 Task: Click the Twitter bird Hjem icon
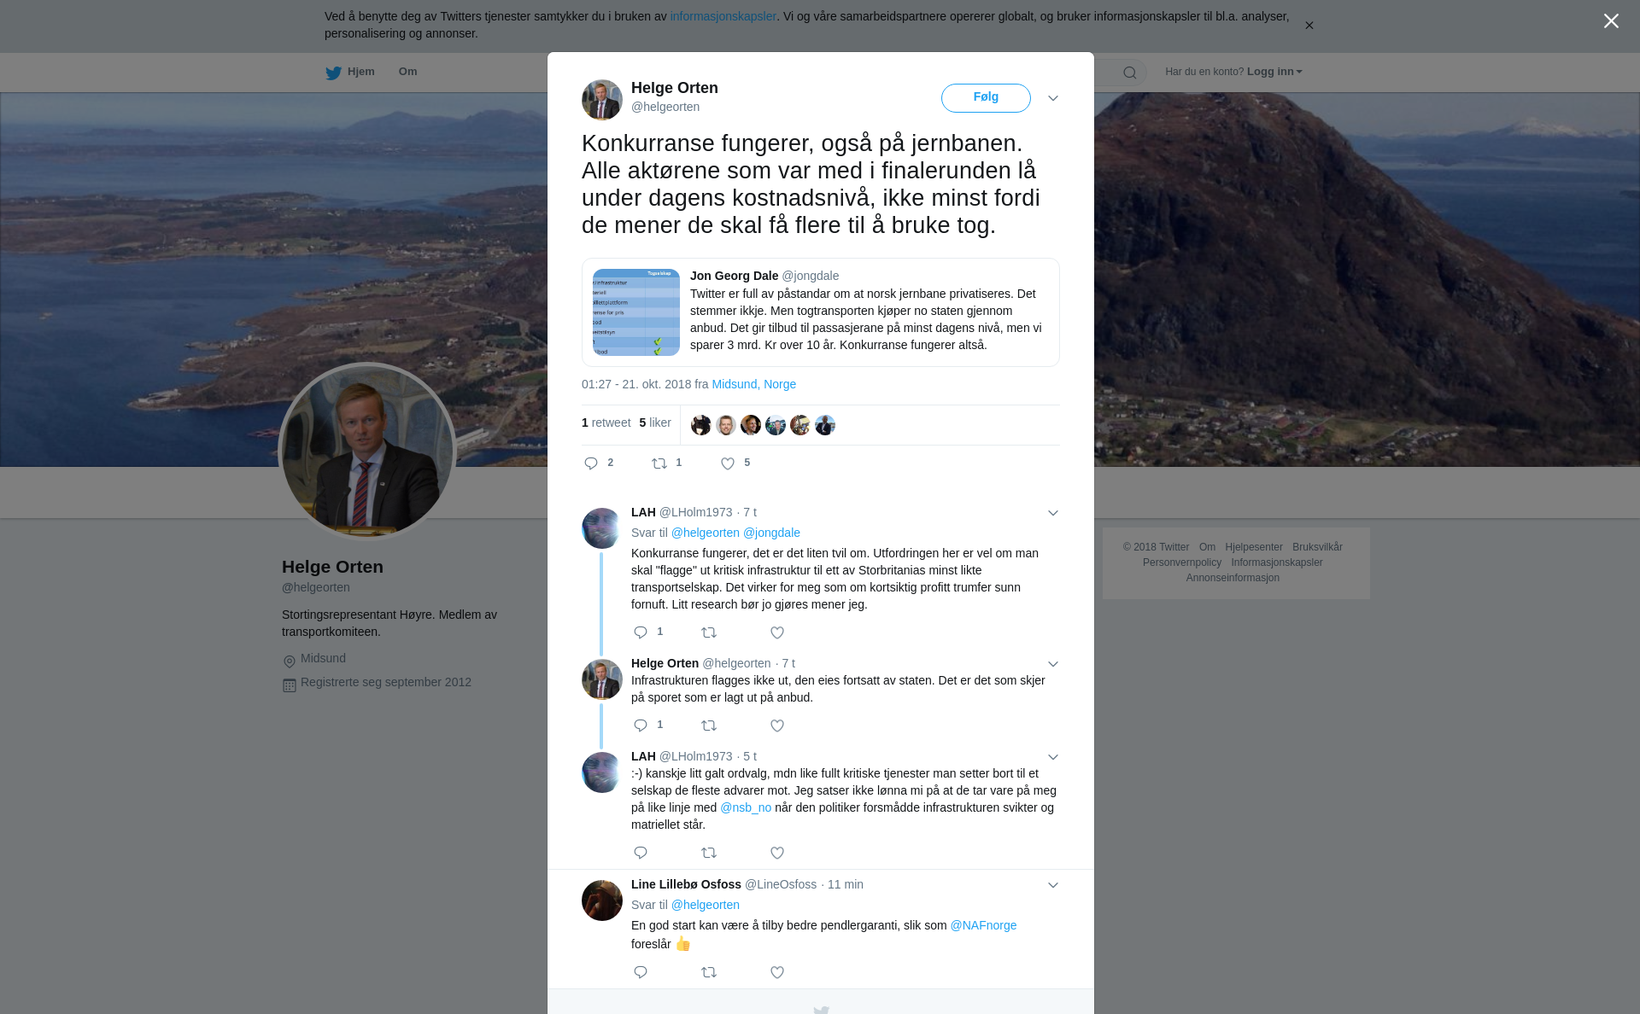coord(333,73)
